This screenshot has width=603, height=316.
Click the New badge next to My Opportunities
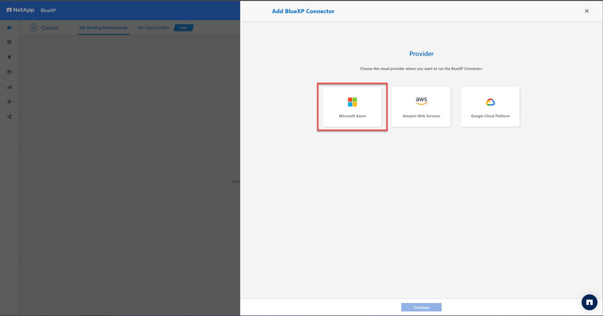(x=183, y=27)
